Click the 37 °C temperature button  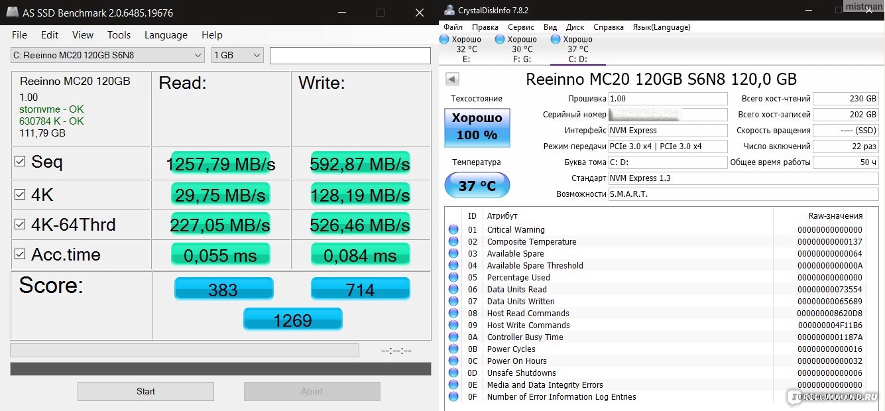coord(477,186)
